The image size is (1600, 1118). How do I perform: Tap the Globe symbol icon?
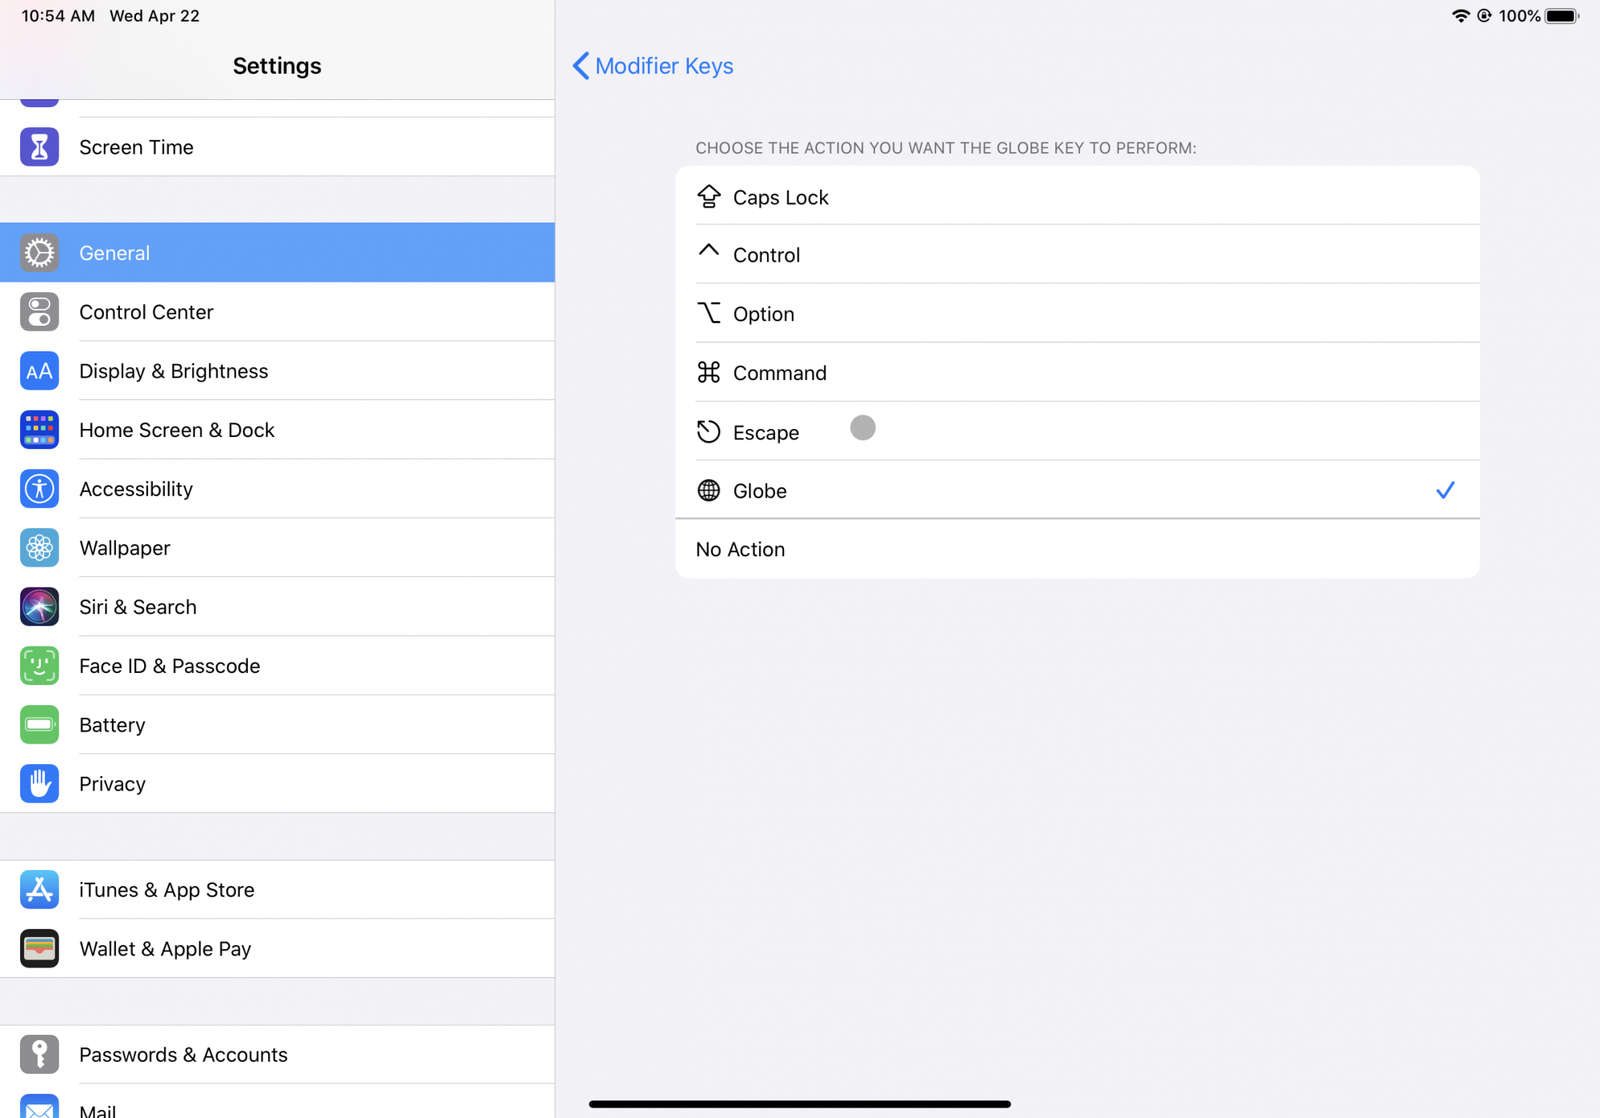[709, 491]
